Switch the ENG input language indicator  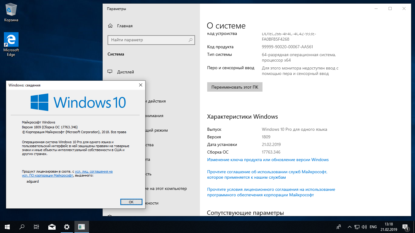(373, 227)
